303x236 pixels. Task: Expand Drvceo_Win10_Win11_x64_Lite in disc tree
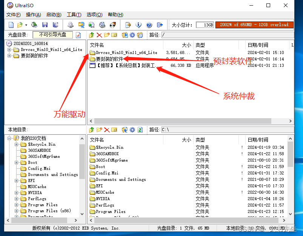(9, 49)
